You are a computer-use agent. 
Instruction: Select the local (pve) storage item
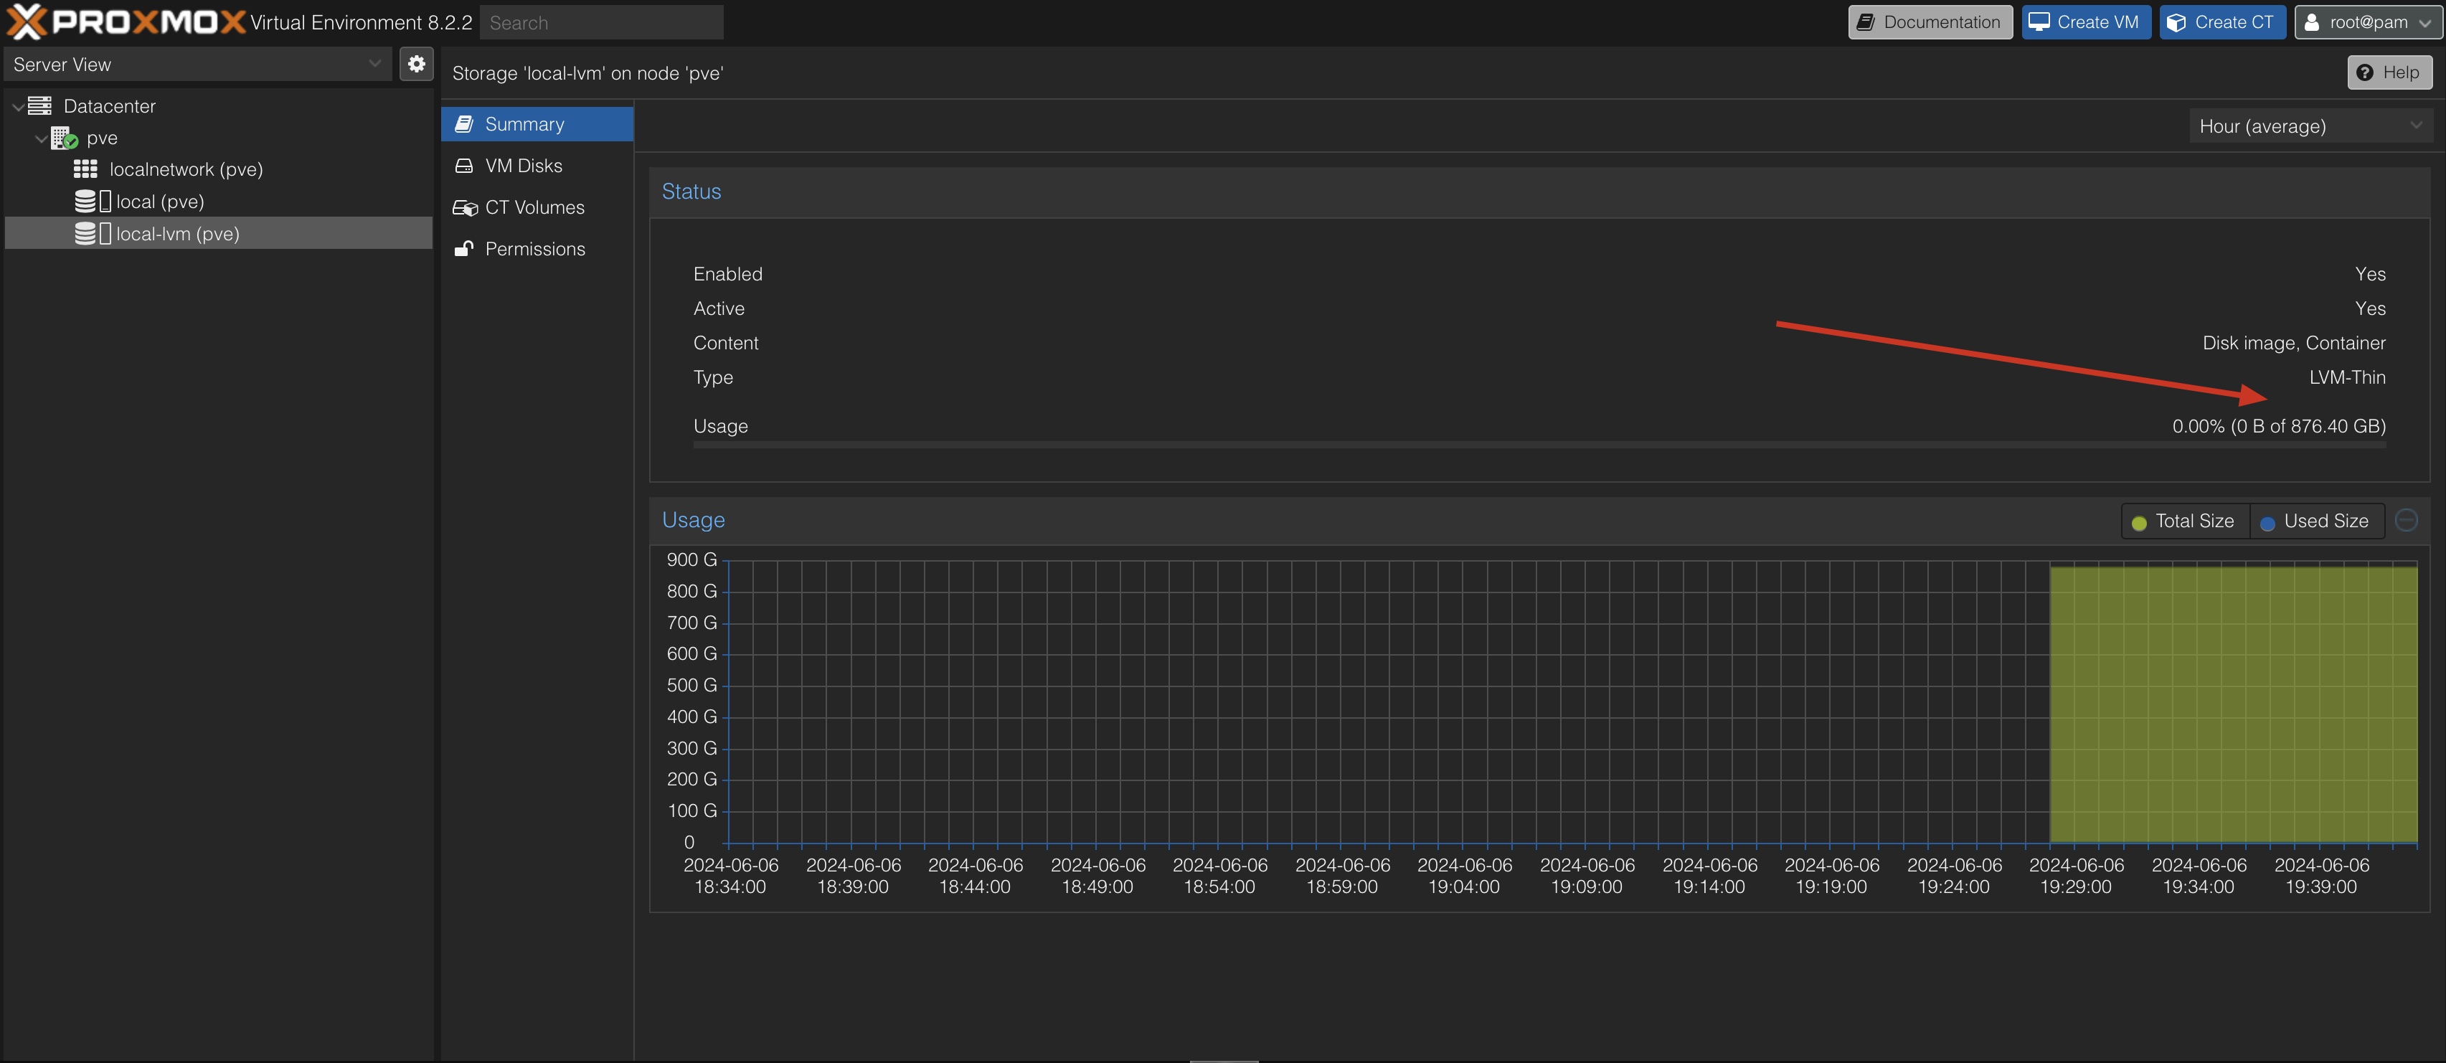point(161,200)
